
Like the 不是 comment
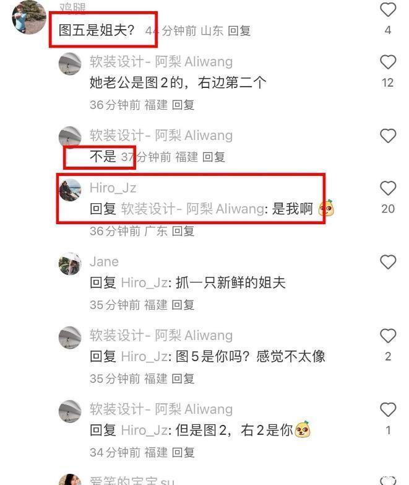[x=388, y=136]
